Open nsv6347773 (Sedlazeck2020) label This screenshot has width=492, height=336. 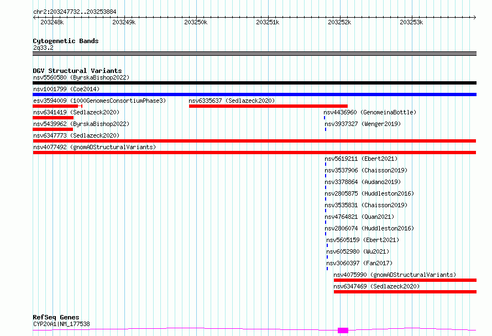(76, 135)
